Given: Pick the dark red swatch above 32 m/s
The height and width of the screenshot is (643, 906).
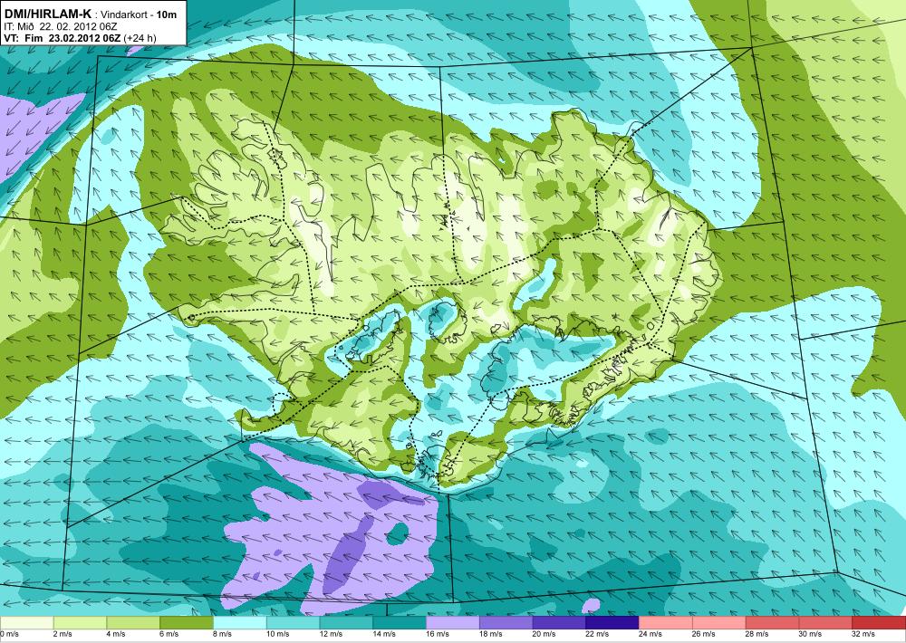Looking at the screenshot, I should [x=879, y=623].
